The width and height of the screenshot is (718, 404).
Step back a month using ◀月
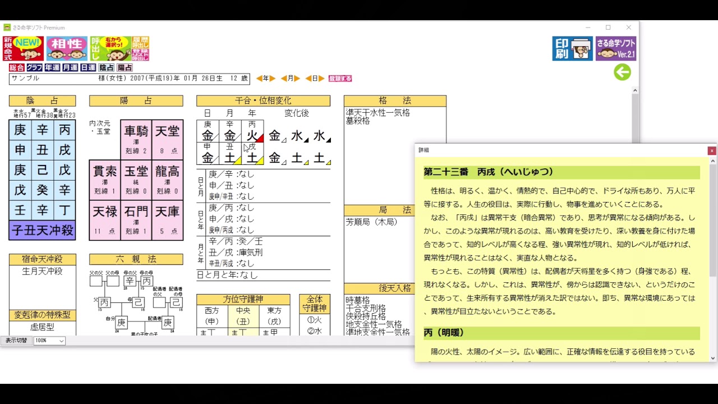[283, 78]
